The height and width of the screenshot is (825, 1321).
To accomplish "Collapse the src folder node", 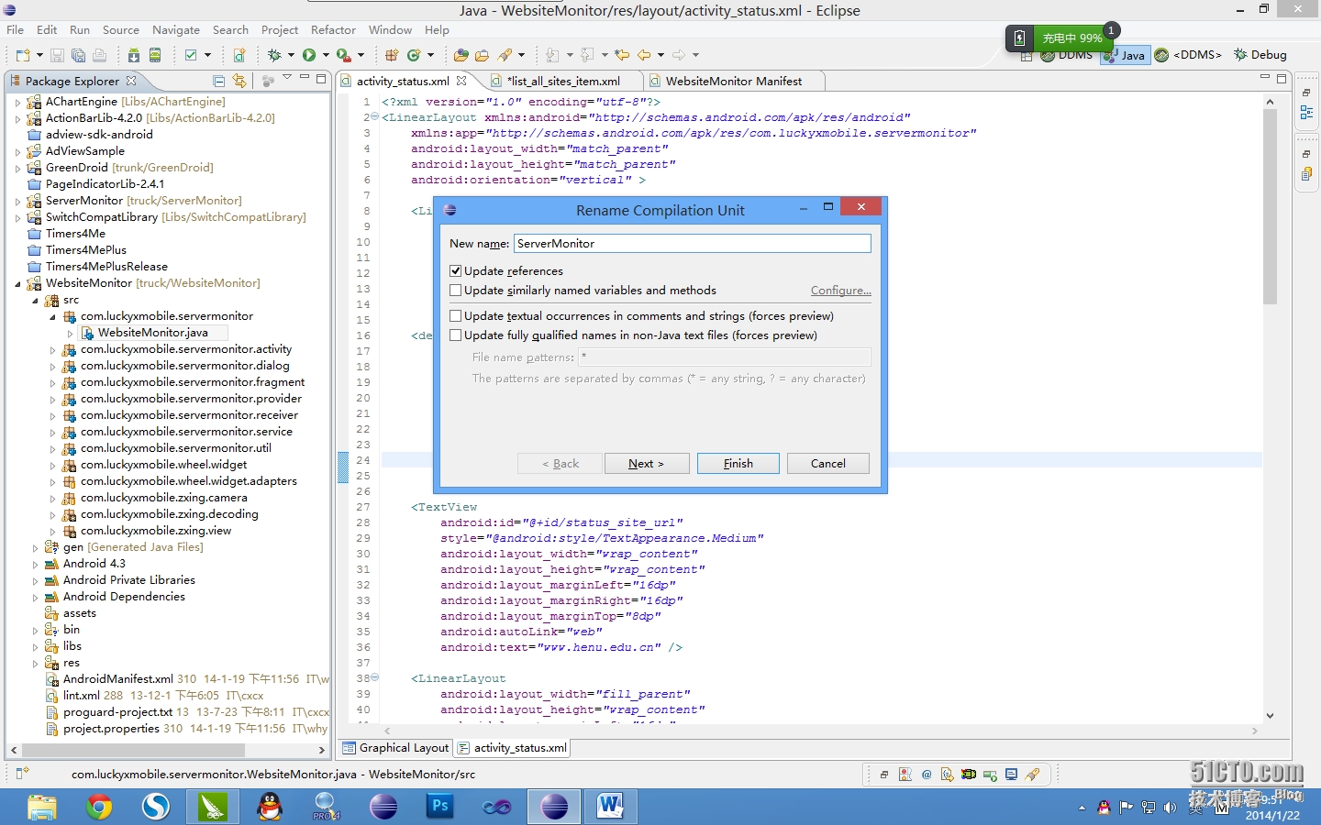I will point(35,300).
